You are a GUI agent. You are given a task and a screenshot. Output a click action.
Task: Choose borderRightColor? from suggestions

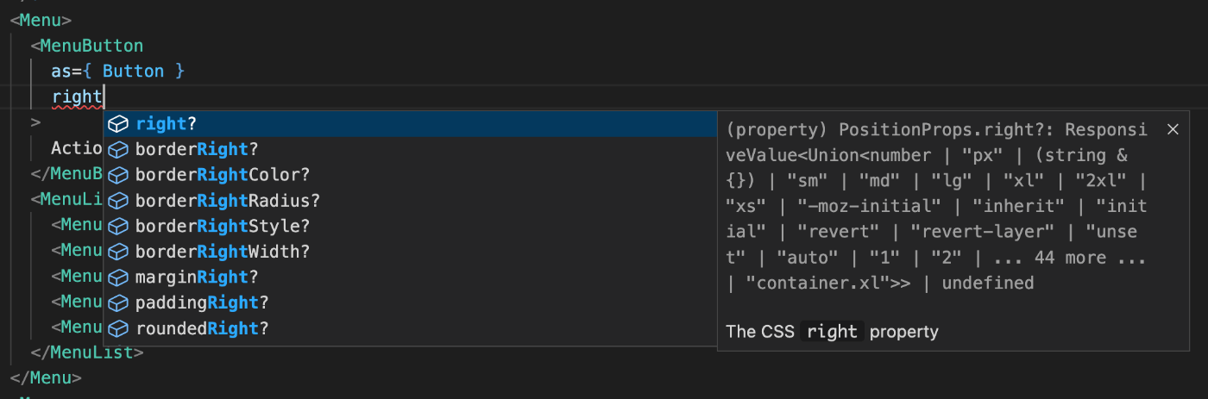410,175
